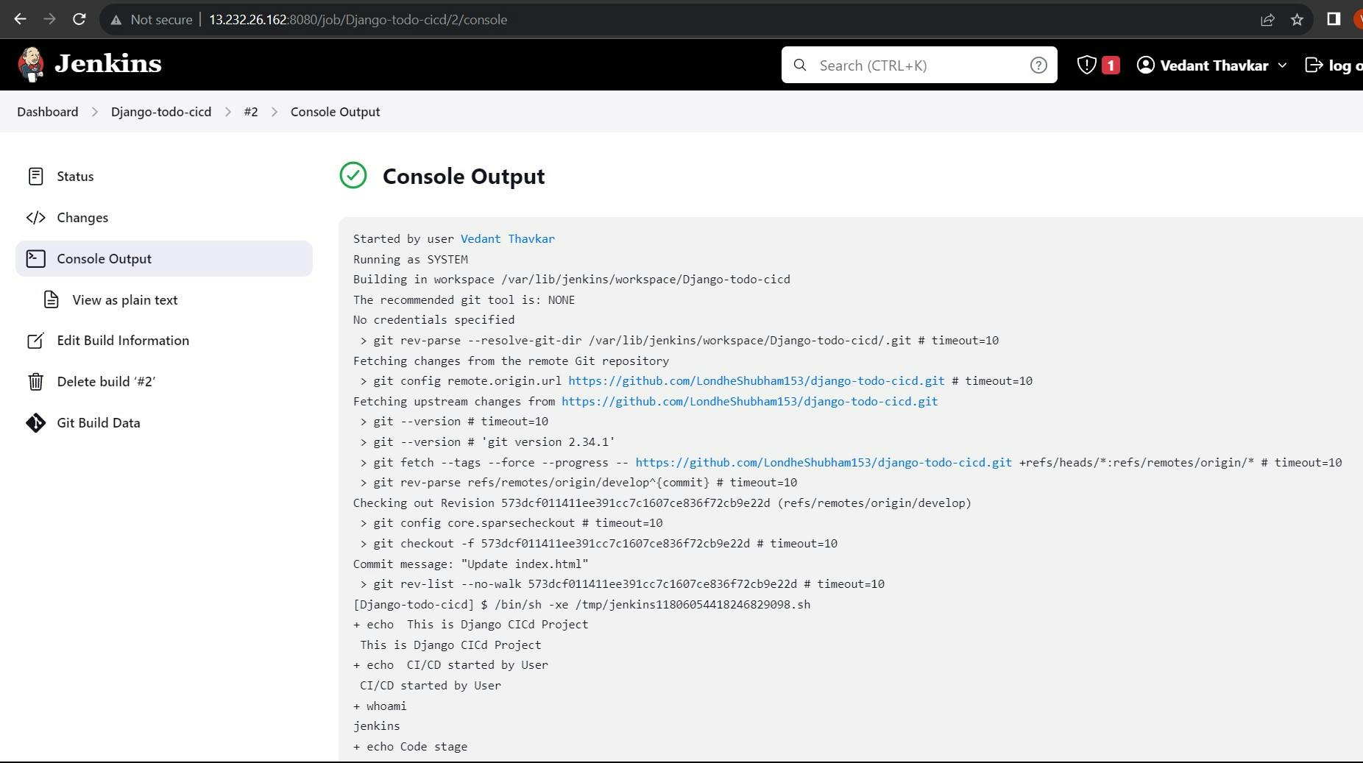This screenshot has width=1363, height=763.
Task: Open GitHub URL in Fetching upstream changes line
Action: [750, 402]
